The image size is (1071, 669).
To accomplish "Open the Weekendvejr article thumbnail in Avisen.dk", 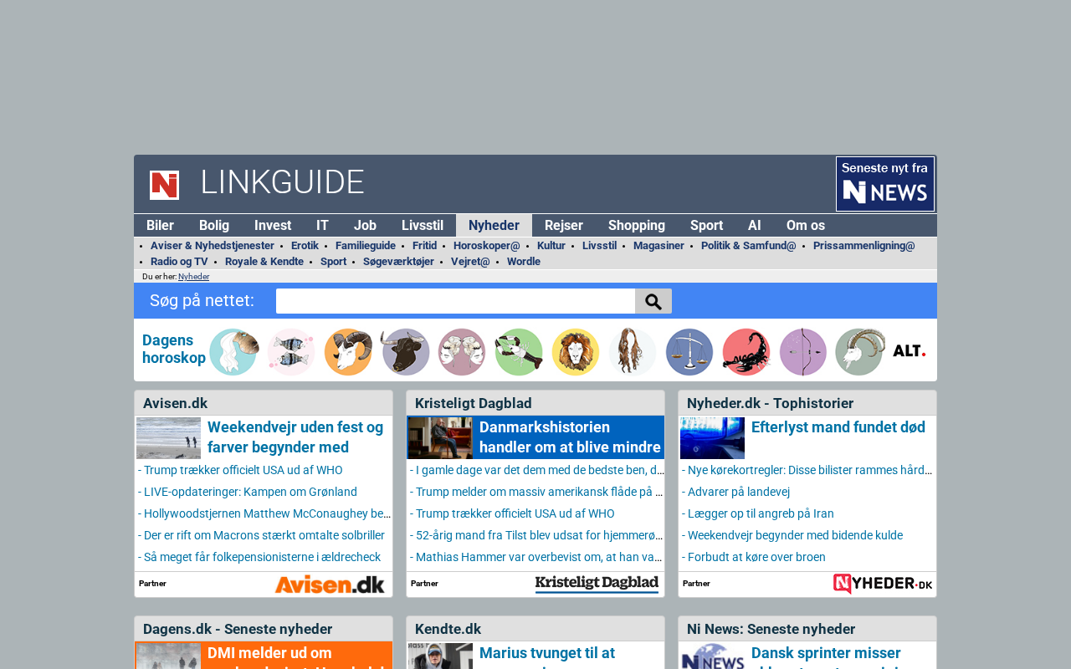I will [168, 438].
